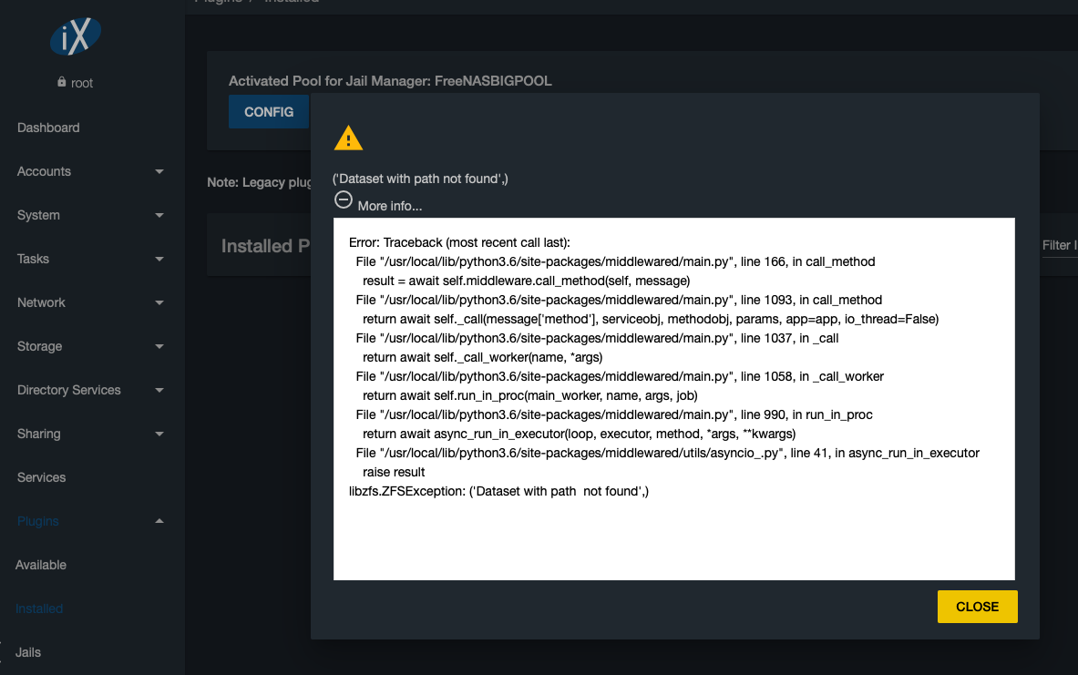Click the line 166 in call_method traceback entry
The image size is (1078, 675).
(x=615, y=261)
